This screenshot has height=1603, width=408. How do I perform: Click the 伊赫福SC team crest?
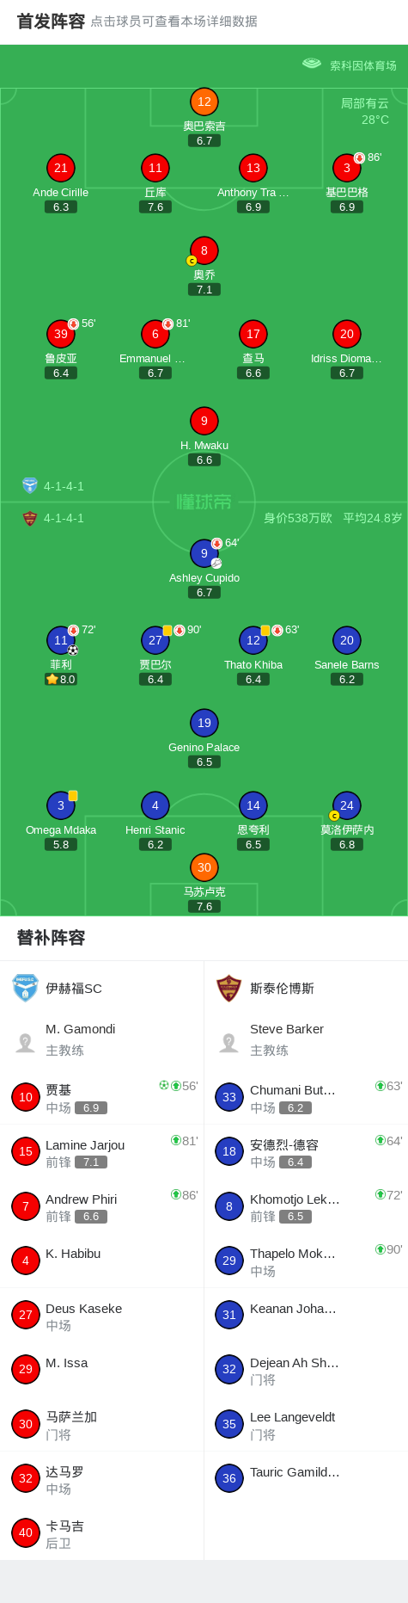26,988
